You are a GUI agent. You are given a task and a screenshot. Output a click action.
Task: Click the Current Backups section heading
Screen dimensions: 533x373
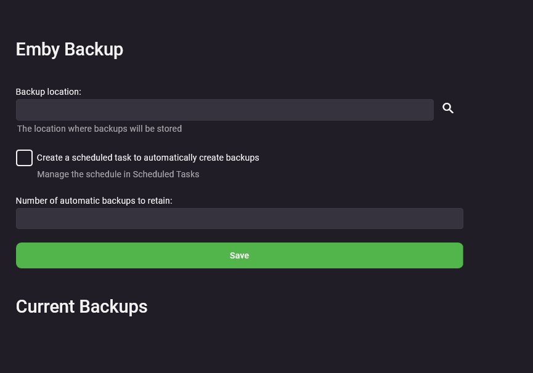click(x=81, y=307)
